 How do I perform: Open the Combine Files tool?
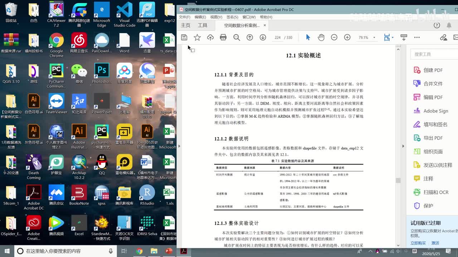tap(428, 84)
